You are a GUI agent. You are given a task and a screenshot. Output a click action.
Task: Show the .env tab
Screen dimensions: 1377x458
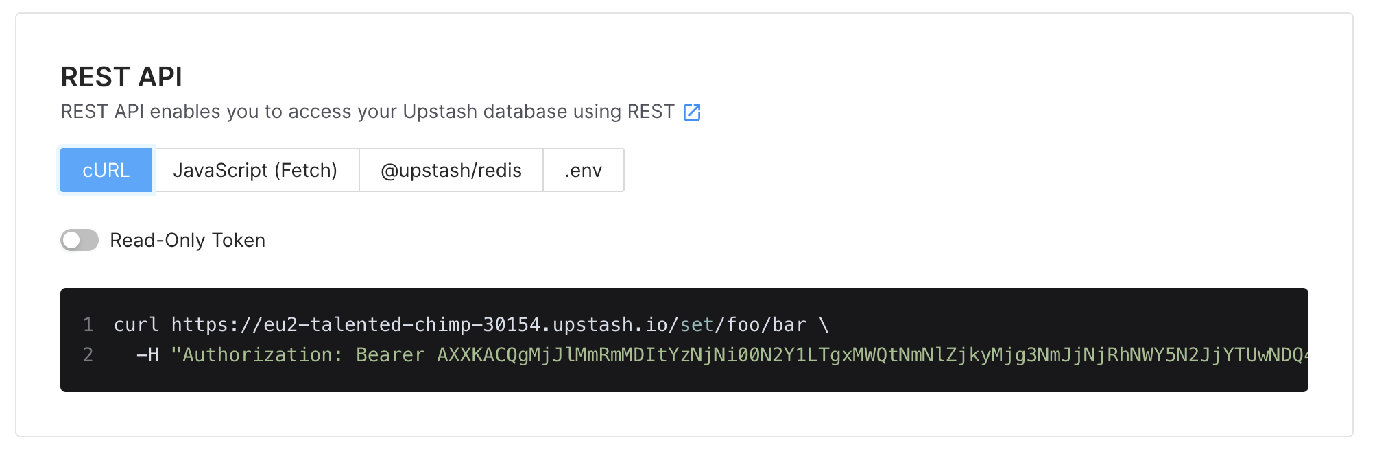click(x=584, y=170)
